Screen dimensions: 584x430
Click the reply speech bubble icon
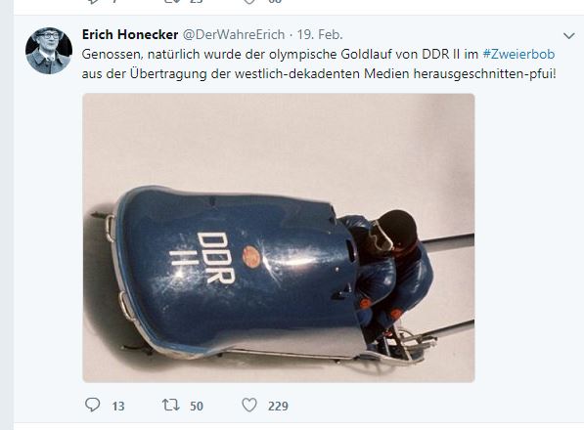click(x=92, y=405)
